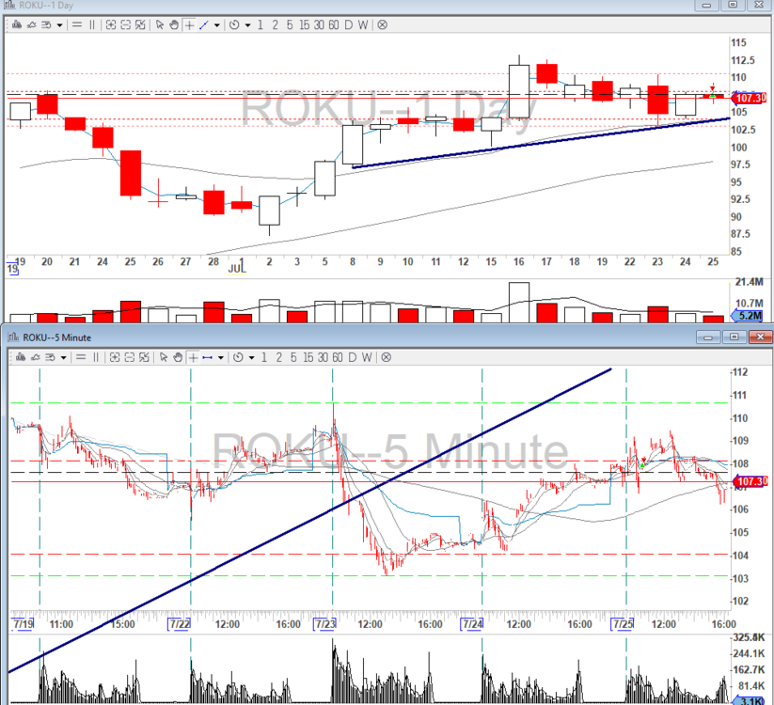
Task: Switch 5 Minute chart to Weekly (W) interval
Action: tap(366, 357)
